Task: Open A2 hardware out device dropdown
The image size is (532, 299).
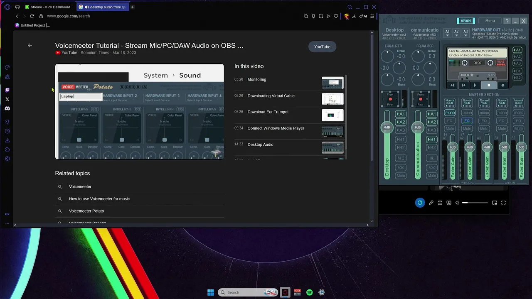Action: coord(456,33)
